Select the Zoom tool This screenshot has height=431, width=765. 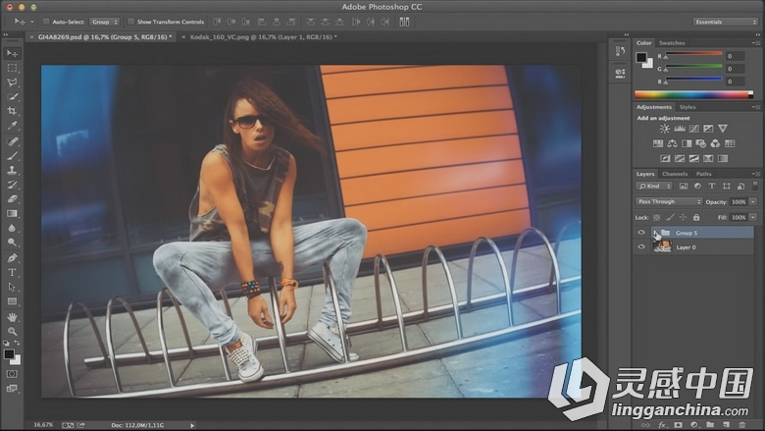coord(12,332)
